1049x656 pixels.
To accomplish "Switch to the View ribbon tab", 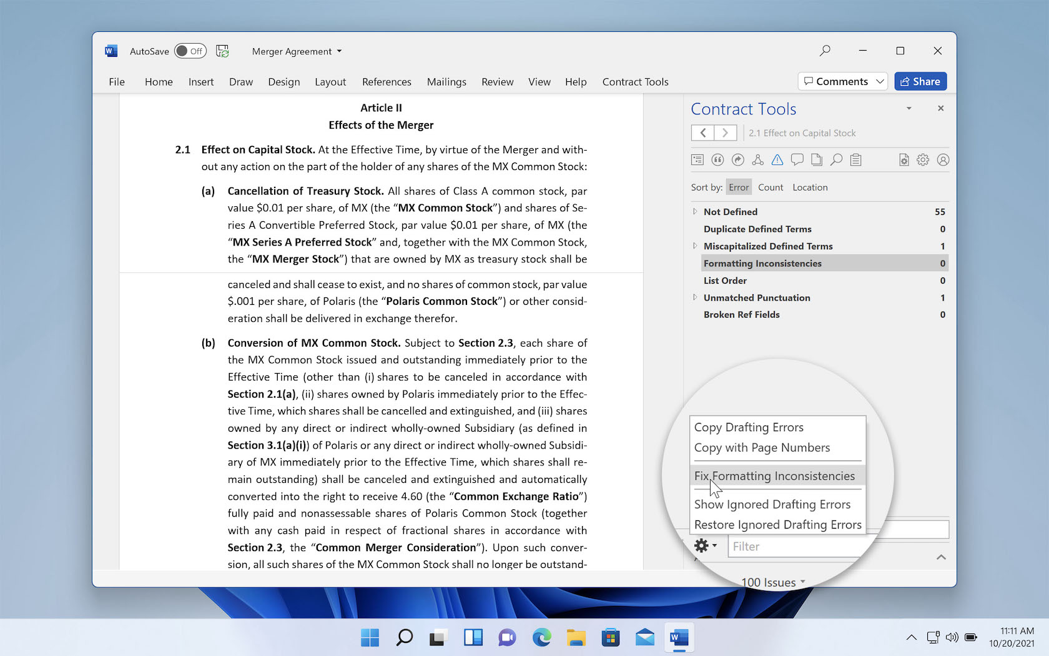I will click(539, 82).
